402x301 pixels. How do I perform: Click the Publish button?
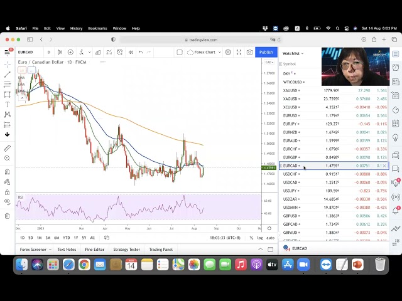coord(266,52)
